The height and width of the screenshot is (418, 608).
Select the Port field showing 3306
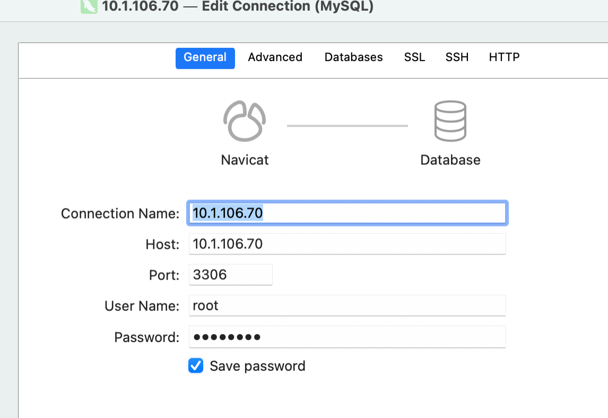(x=230, y=275)
